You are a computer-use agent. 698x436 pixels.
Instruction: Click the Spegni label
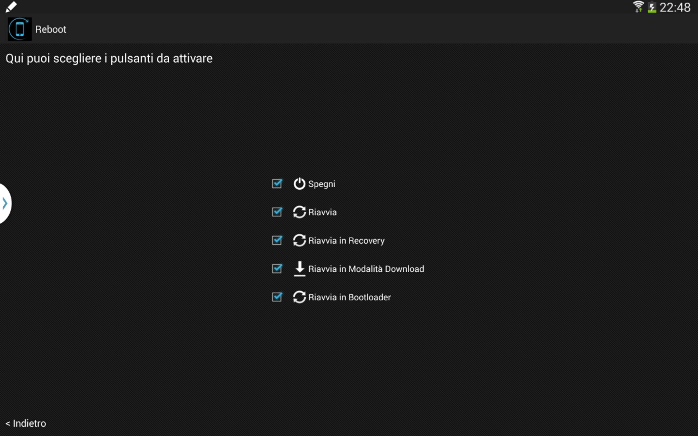pyautogui.click(x=322, y=184)
